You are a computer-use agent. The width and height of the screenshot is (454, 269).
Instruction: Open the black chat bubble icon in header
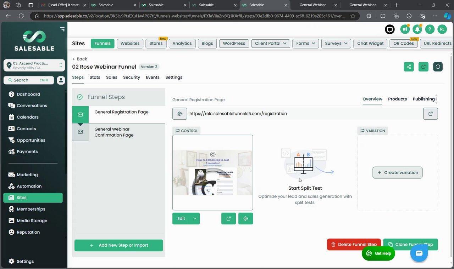390,29
